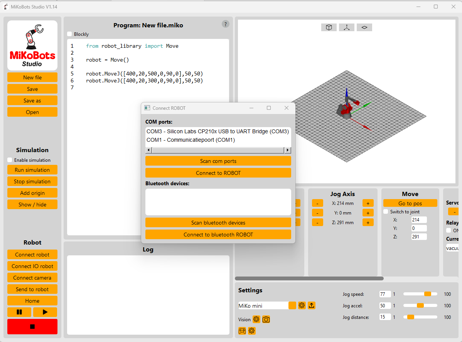Toggle the Switch to joint checkbox
The height and width of the screenshot is (342, 462).
[385, 211]
